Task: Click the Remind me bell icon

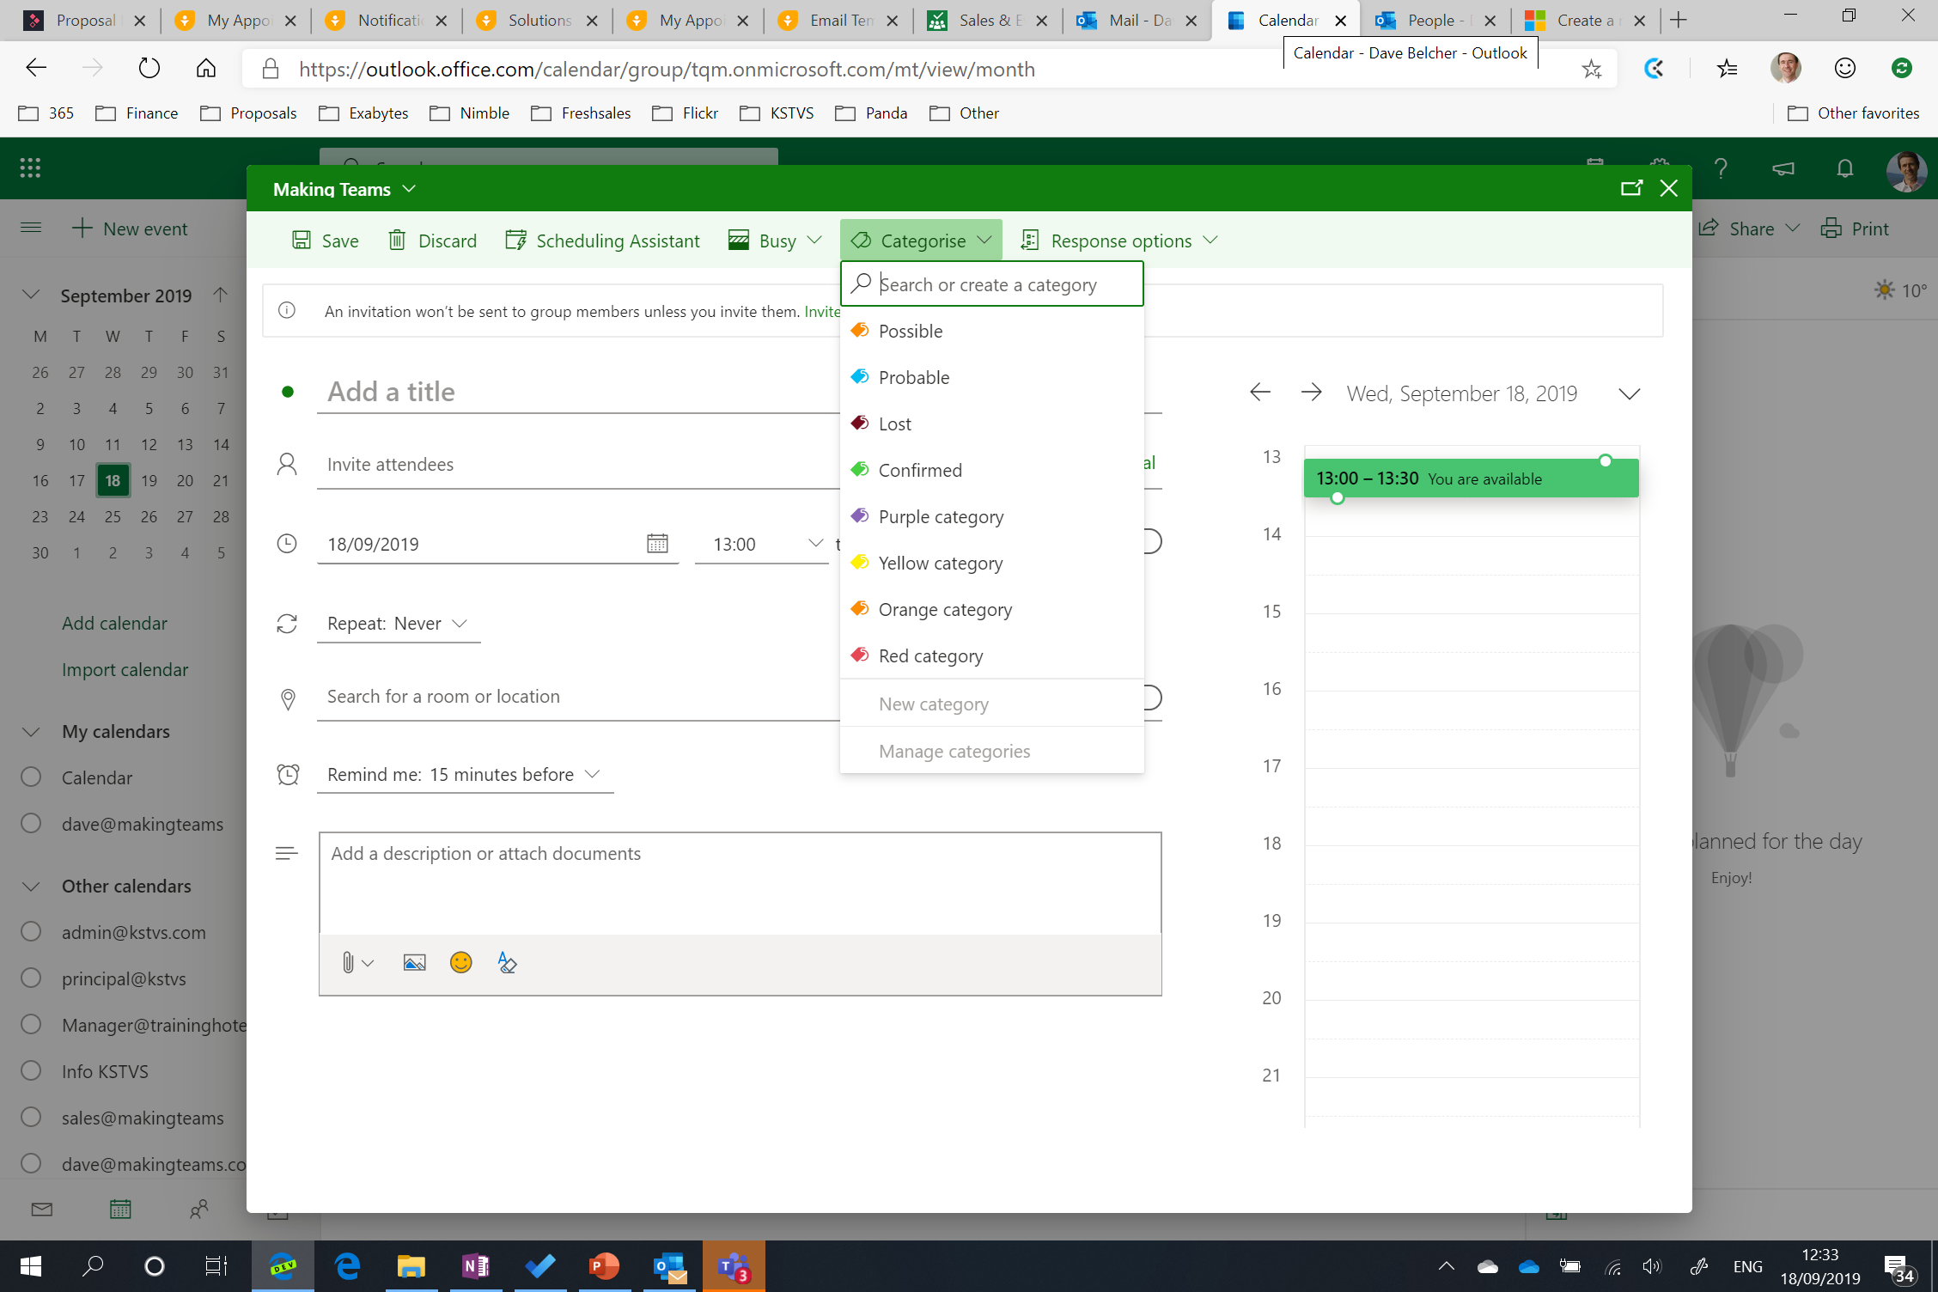Action: click(x=287, y=773)
